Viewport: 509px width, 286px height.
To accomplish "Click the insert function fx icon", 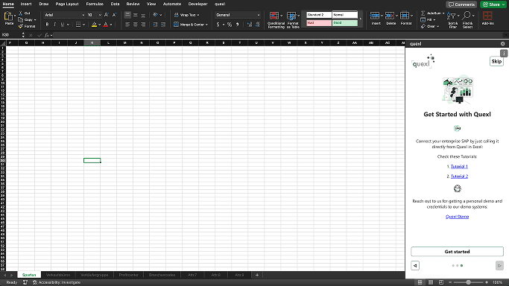I will 47,35.
